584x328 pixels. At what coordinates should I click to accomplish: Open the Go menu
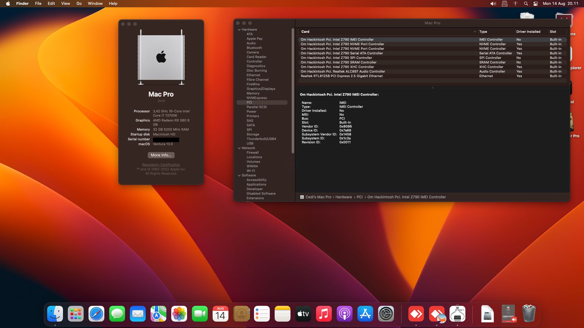[x=79, y=3]
